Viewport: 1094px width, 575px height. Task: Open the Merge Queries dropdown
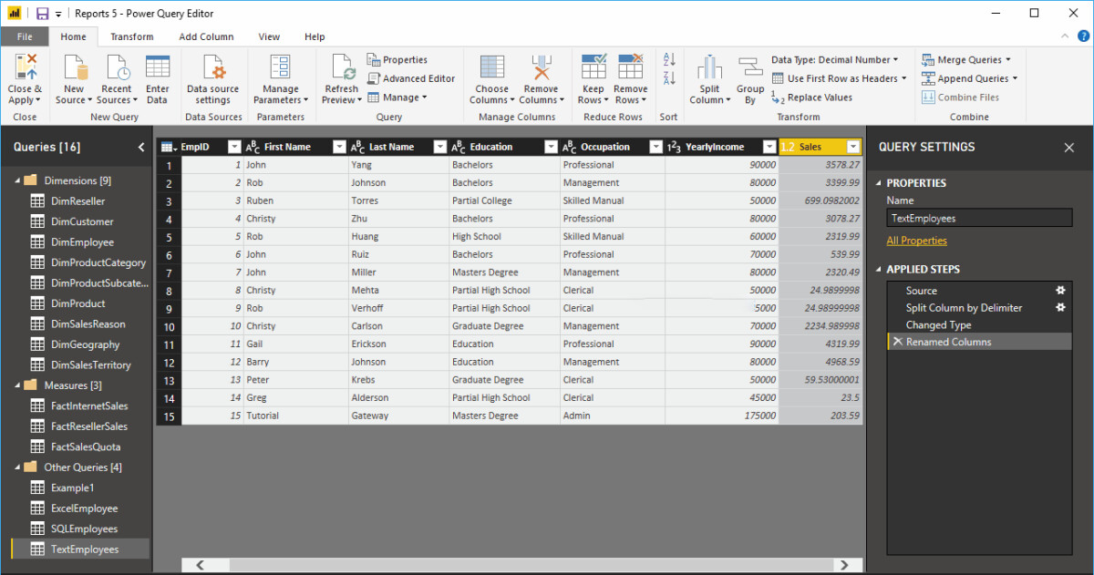[966, 59]
